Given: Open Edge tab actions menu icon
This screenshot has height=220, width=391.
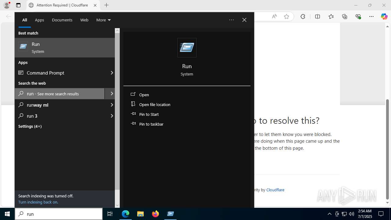Looking at the screenshot, I should pyautogui.click(x=18, y=5).
